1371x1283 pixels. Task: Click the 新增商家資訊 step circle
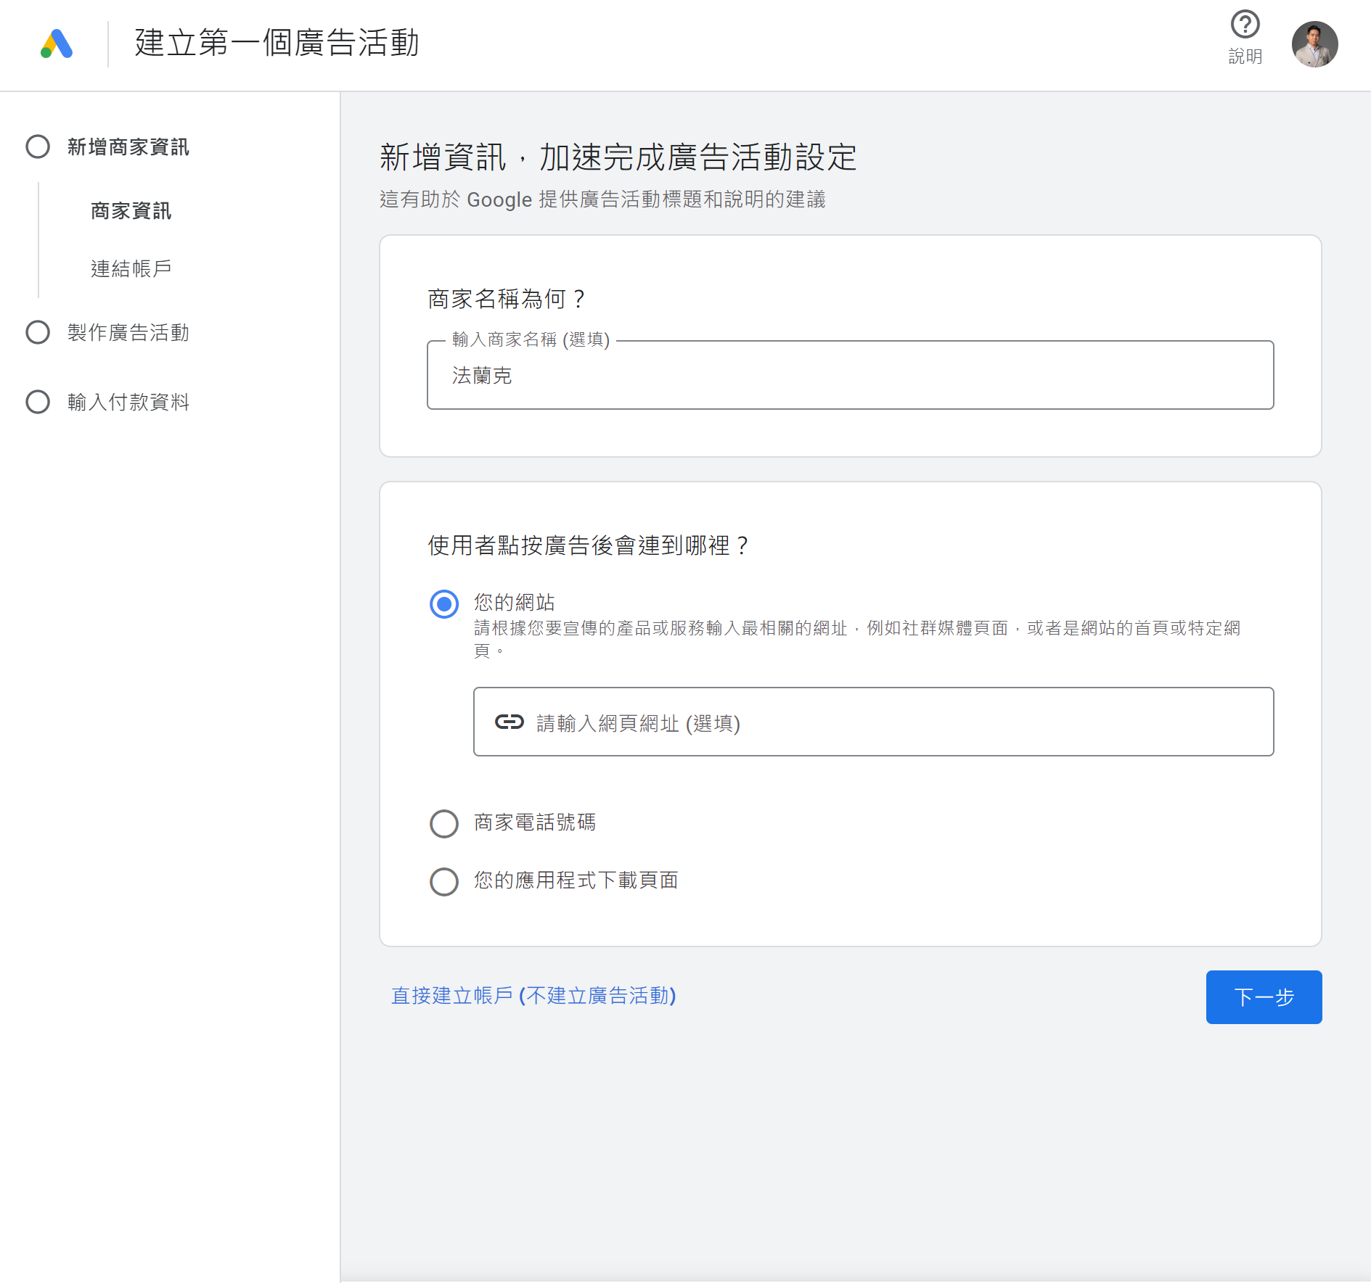38,147
